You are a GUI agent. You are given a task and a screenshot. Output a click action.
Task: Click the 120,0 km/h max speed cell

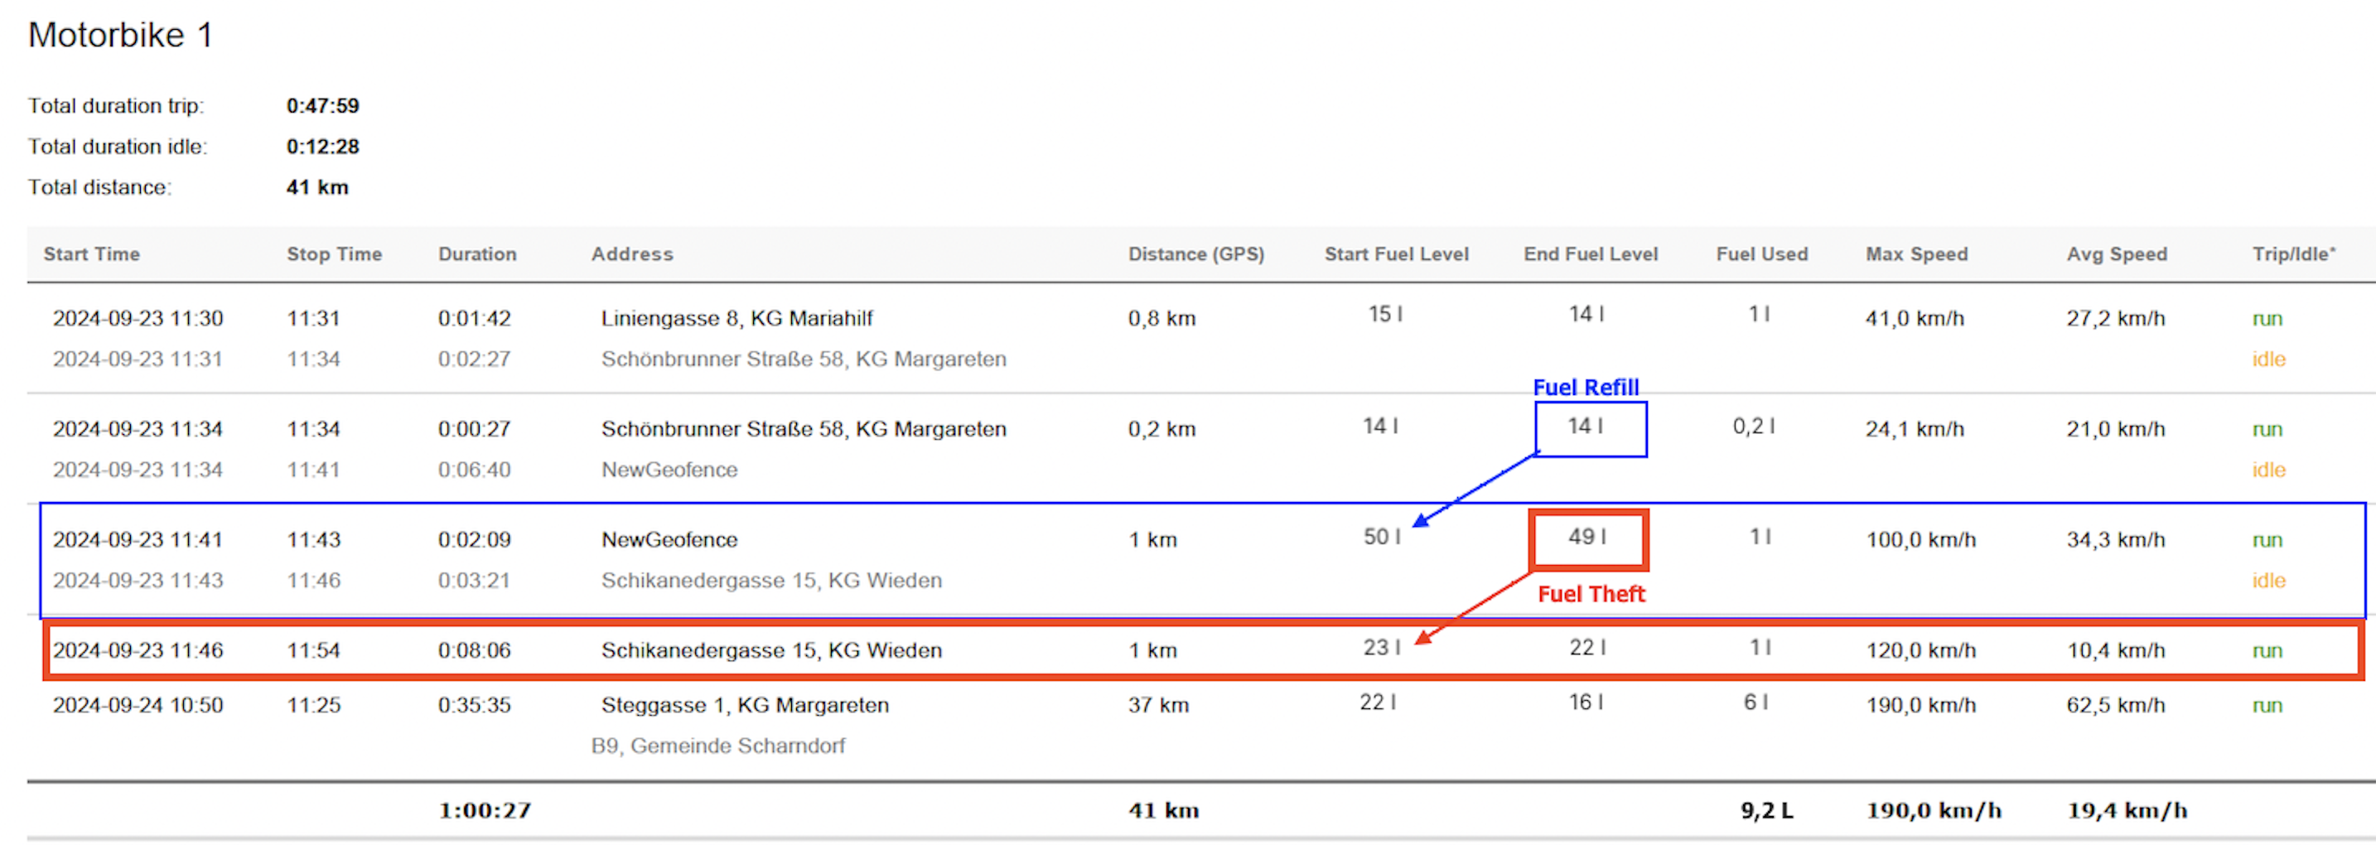[x=1921, y=650]
